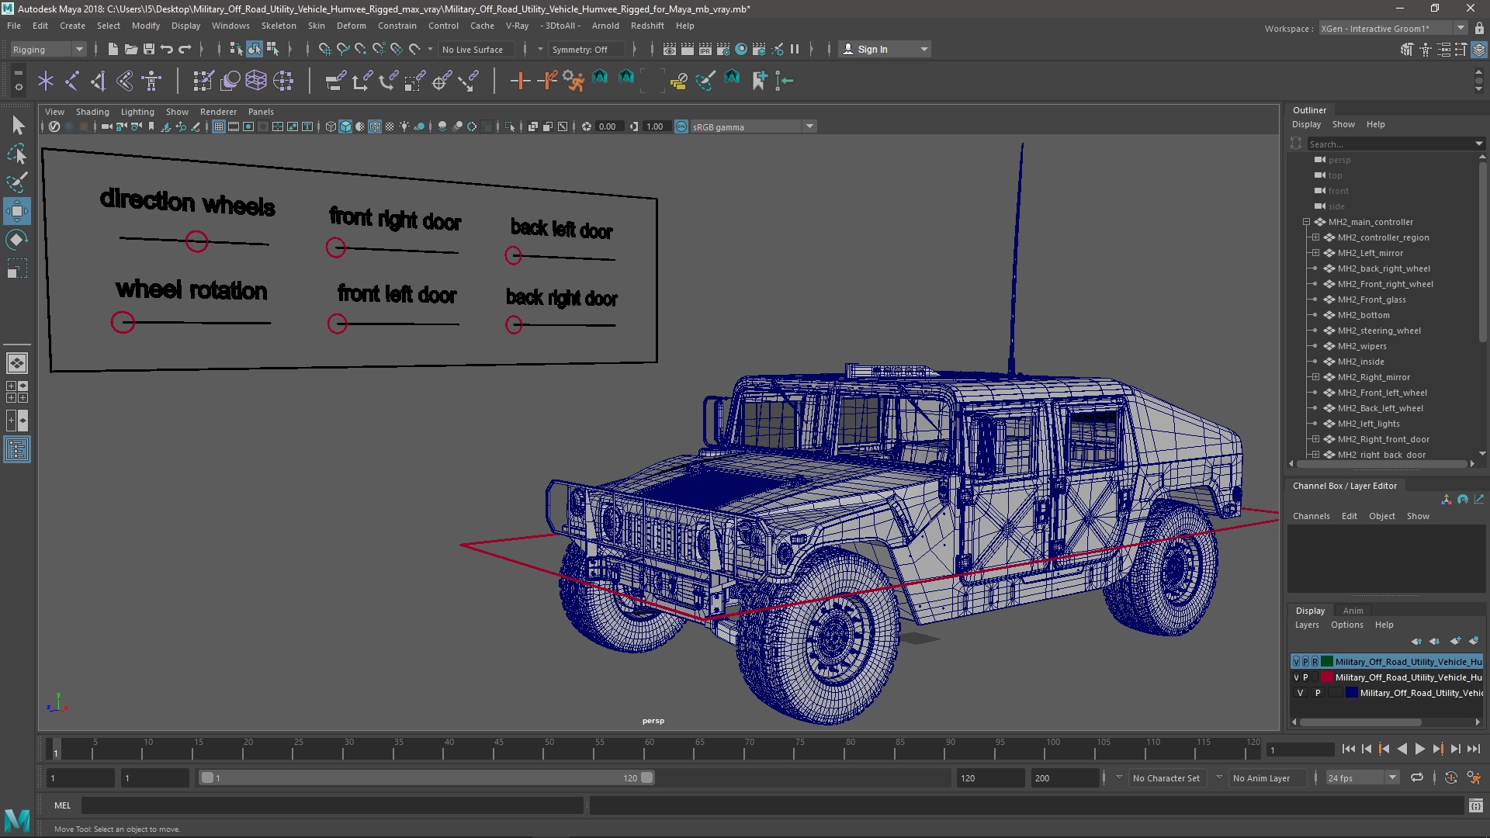Create layer from selected objects

point(1473,641)
